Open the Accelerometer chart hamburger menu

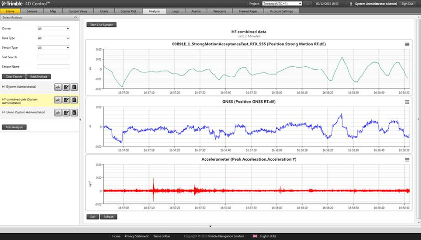tap(407, 160)
